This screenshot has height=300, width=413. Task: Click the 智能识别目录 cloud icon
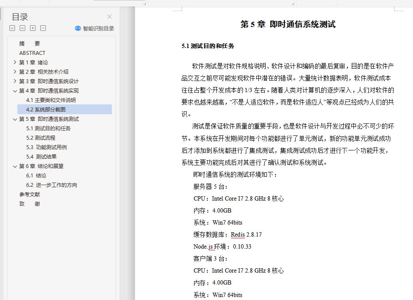click(x=78, y=28)
